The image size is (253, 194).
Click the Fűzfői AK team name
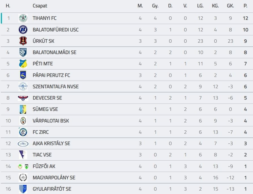point(44,166)
